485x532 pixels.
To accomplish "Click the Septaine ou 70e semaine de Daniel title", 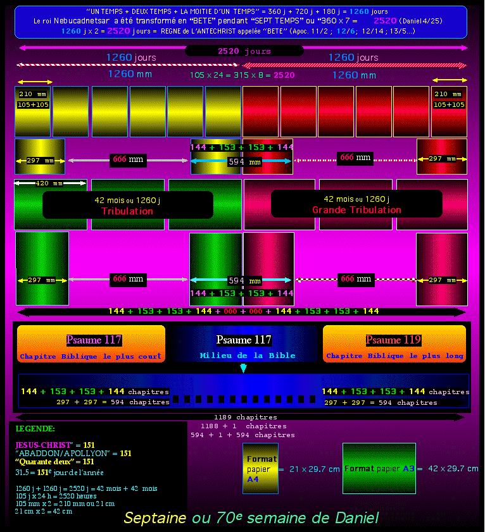I will (x=251, y=518).
